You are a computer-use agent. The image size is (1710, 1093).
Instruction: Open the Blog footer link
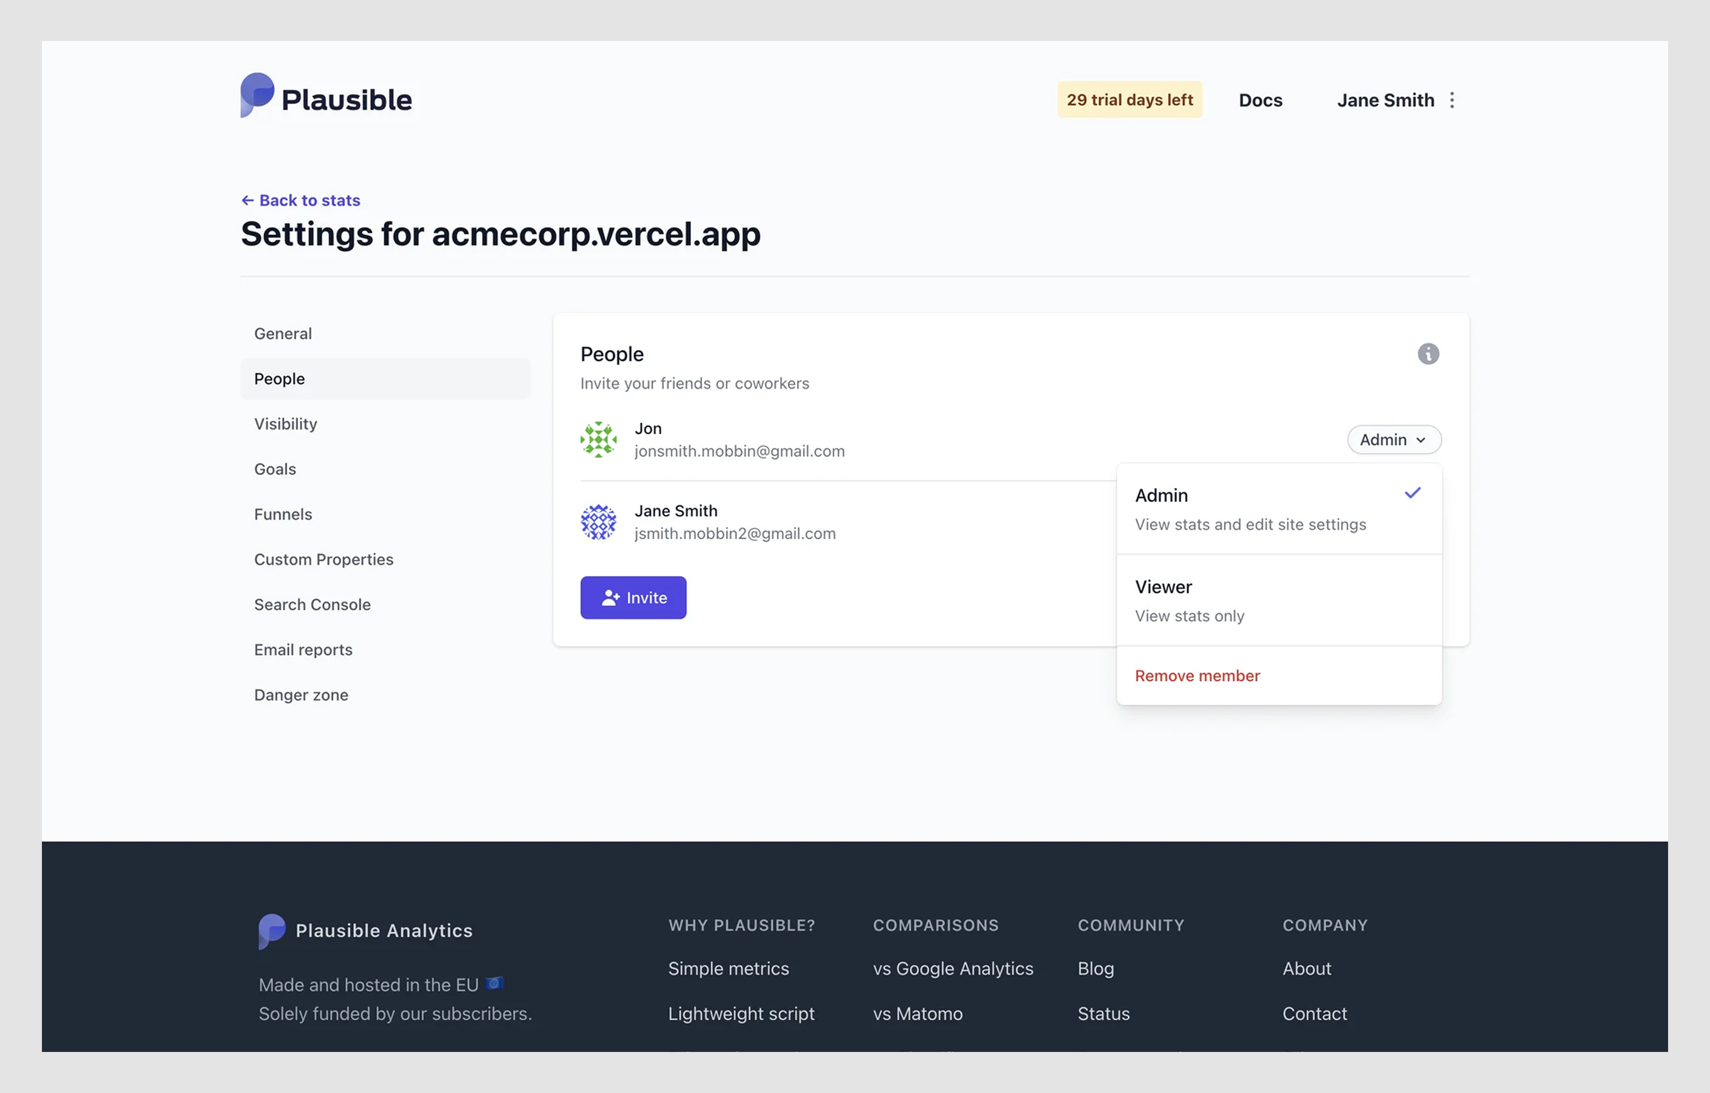click(1096, 969)
